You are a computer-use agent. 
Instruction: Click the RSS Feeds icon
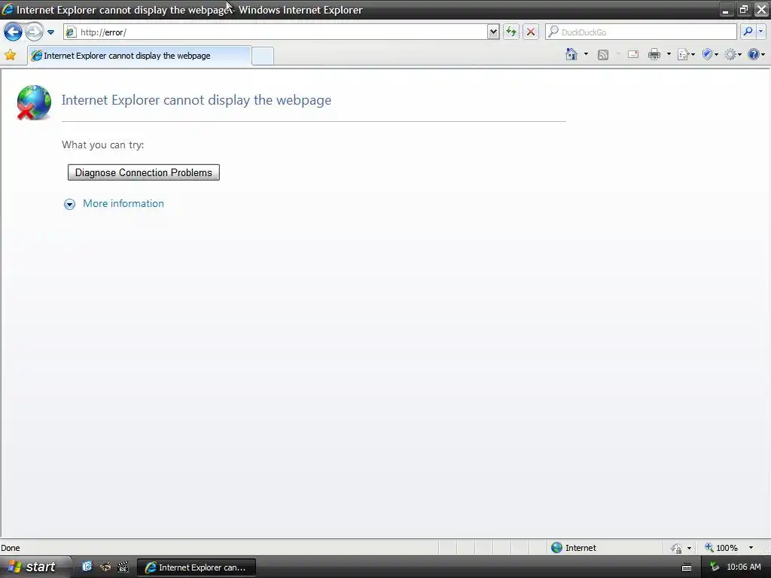pyautogui.click(x=603, y=54)
